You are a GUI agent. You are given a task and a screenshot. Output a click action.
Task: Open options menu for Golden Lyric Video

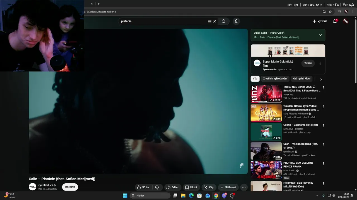(324, 107)
